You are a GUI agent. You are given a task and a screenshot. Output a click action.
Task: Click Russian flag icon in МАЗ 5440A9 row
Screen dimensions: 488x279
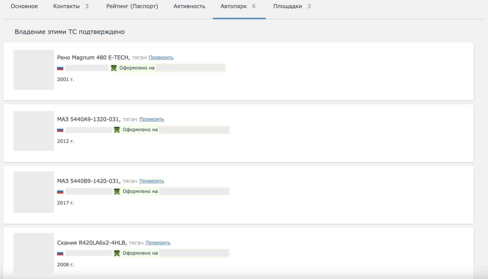(60, 130)
